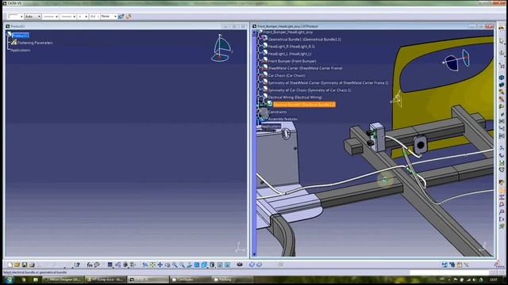Click the Hide/Show icon
Screen dimensions: 508x285
pyautogui.click(x=220, y=265)
